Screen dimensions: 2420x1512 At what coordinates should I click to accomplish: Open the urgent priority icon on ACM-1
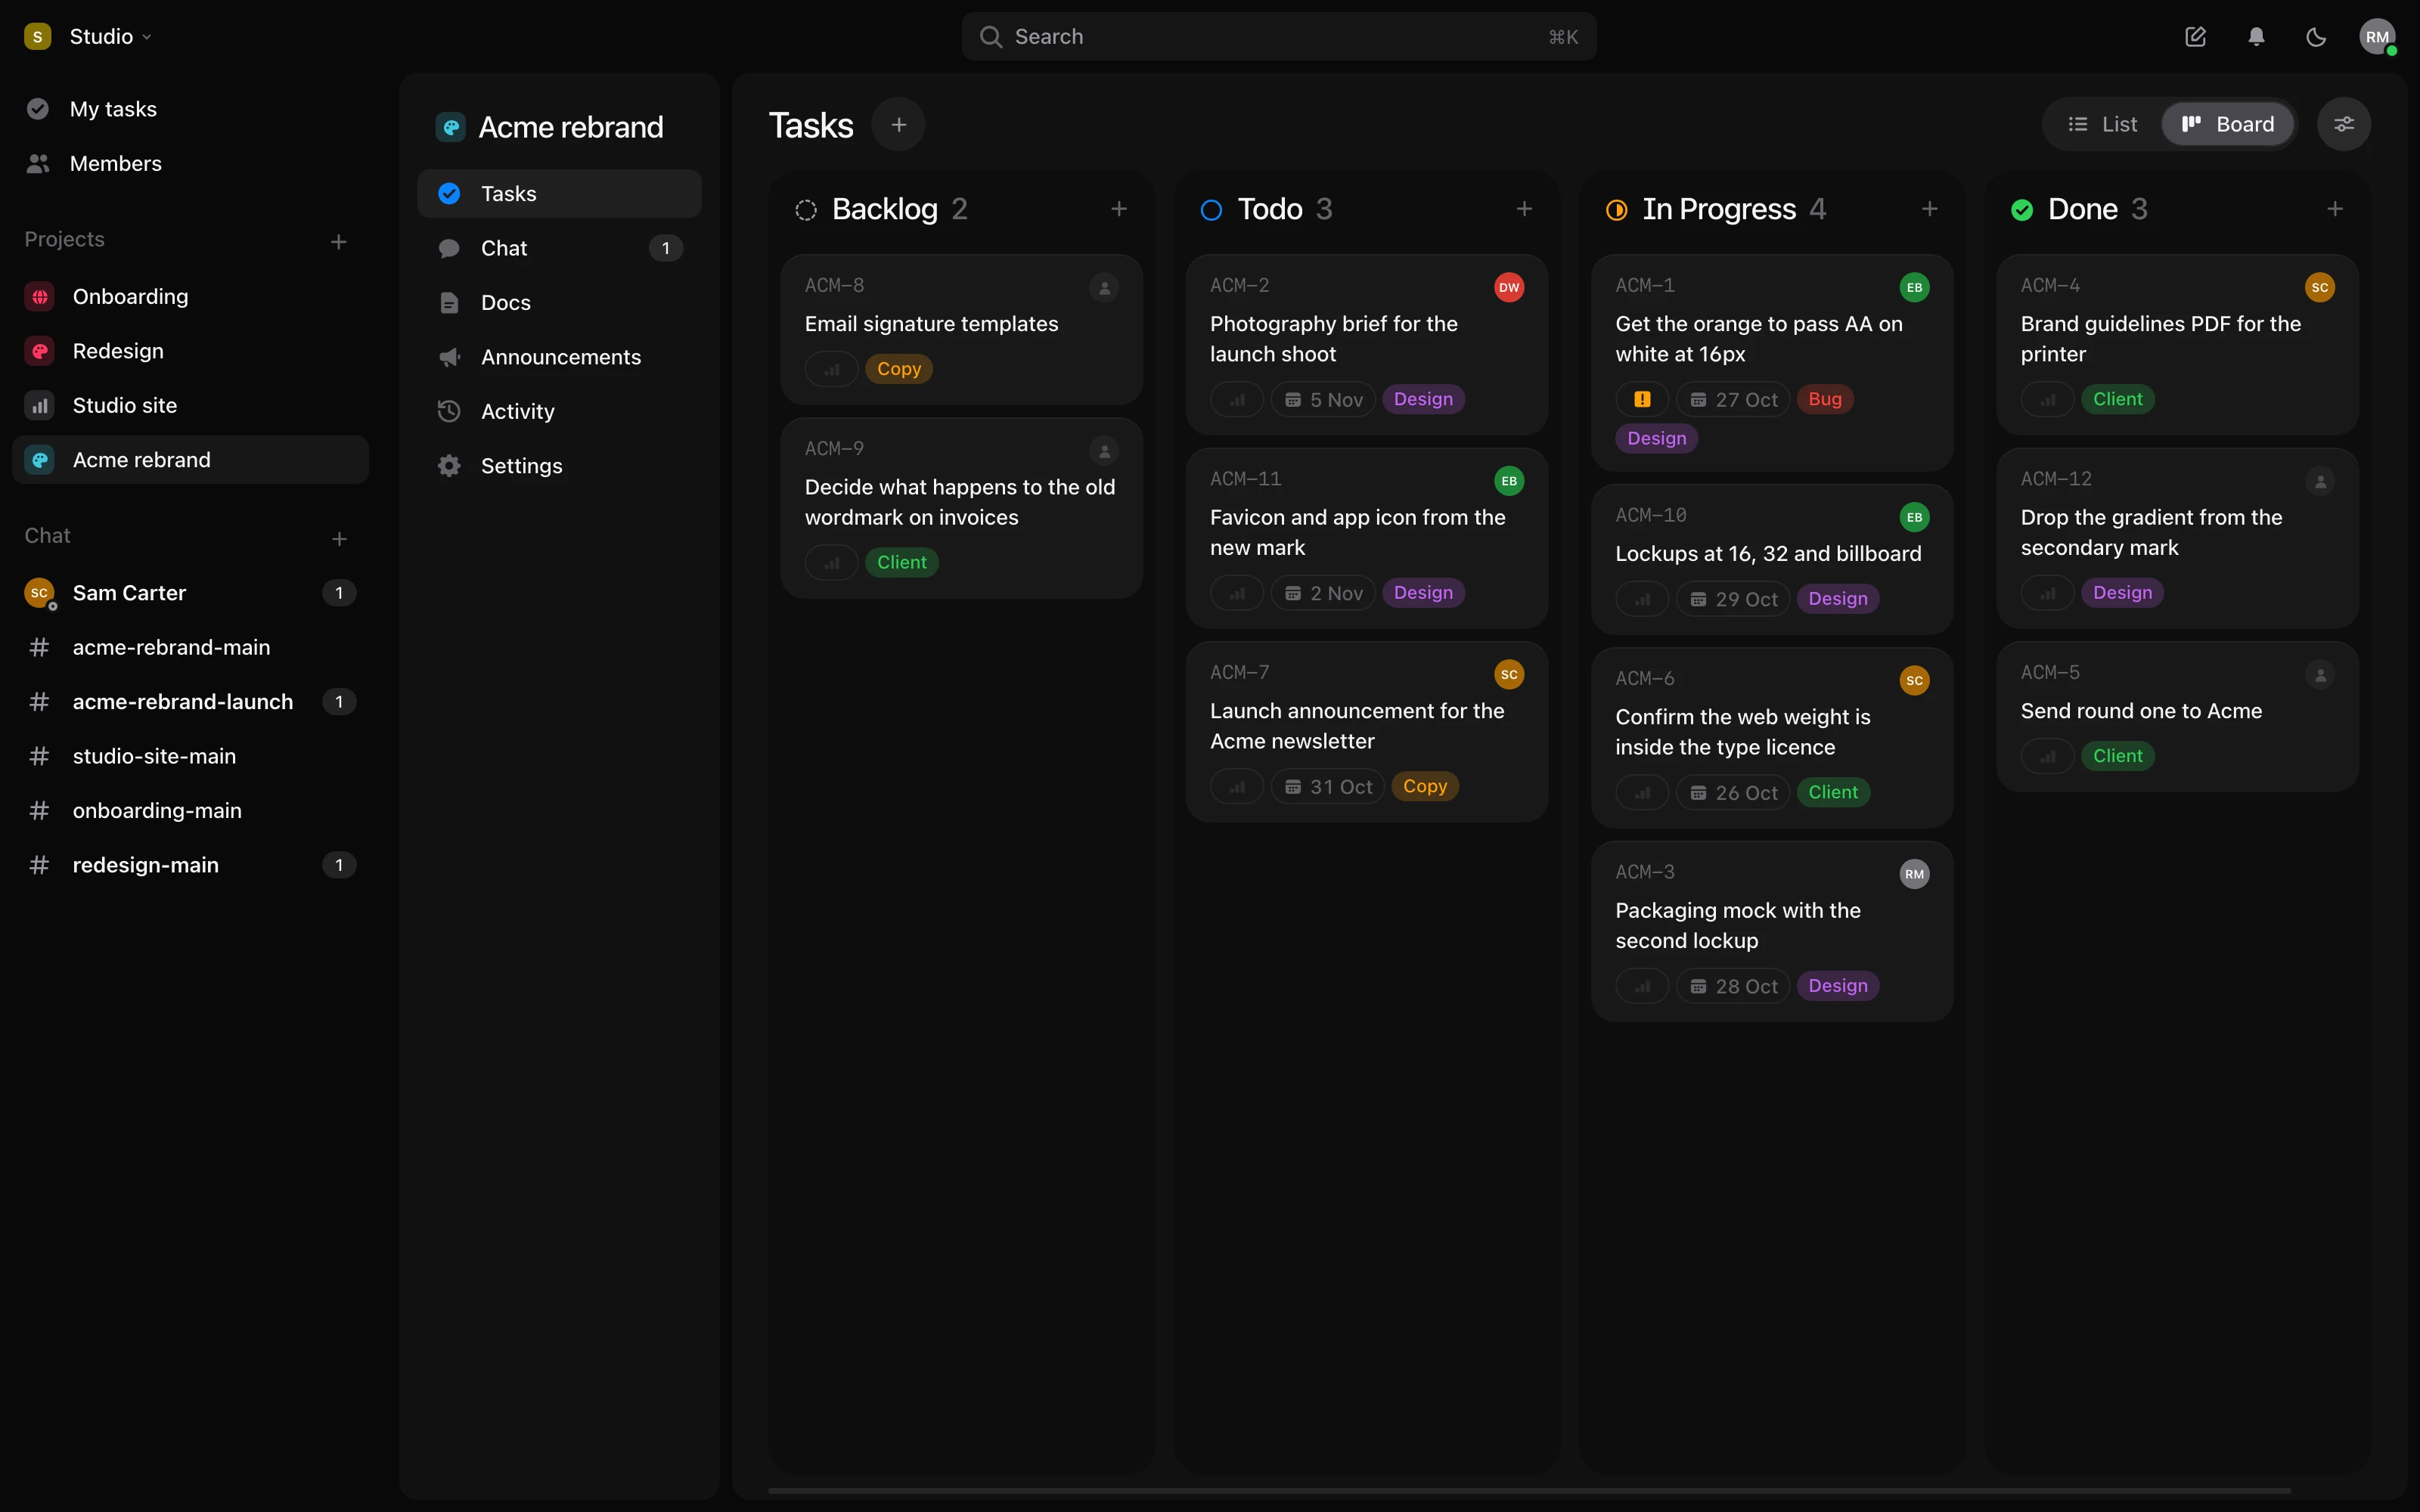coord(1642,399)
